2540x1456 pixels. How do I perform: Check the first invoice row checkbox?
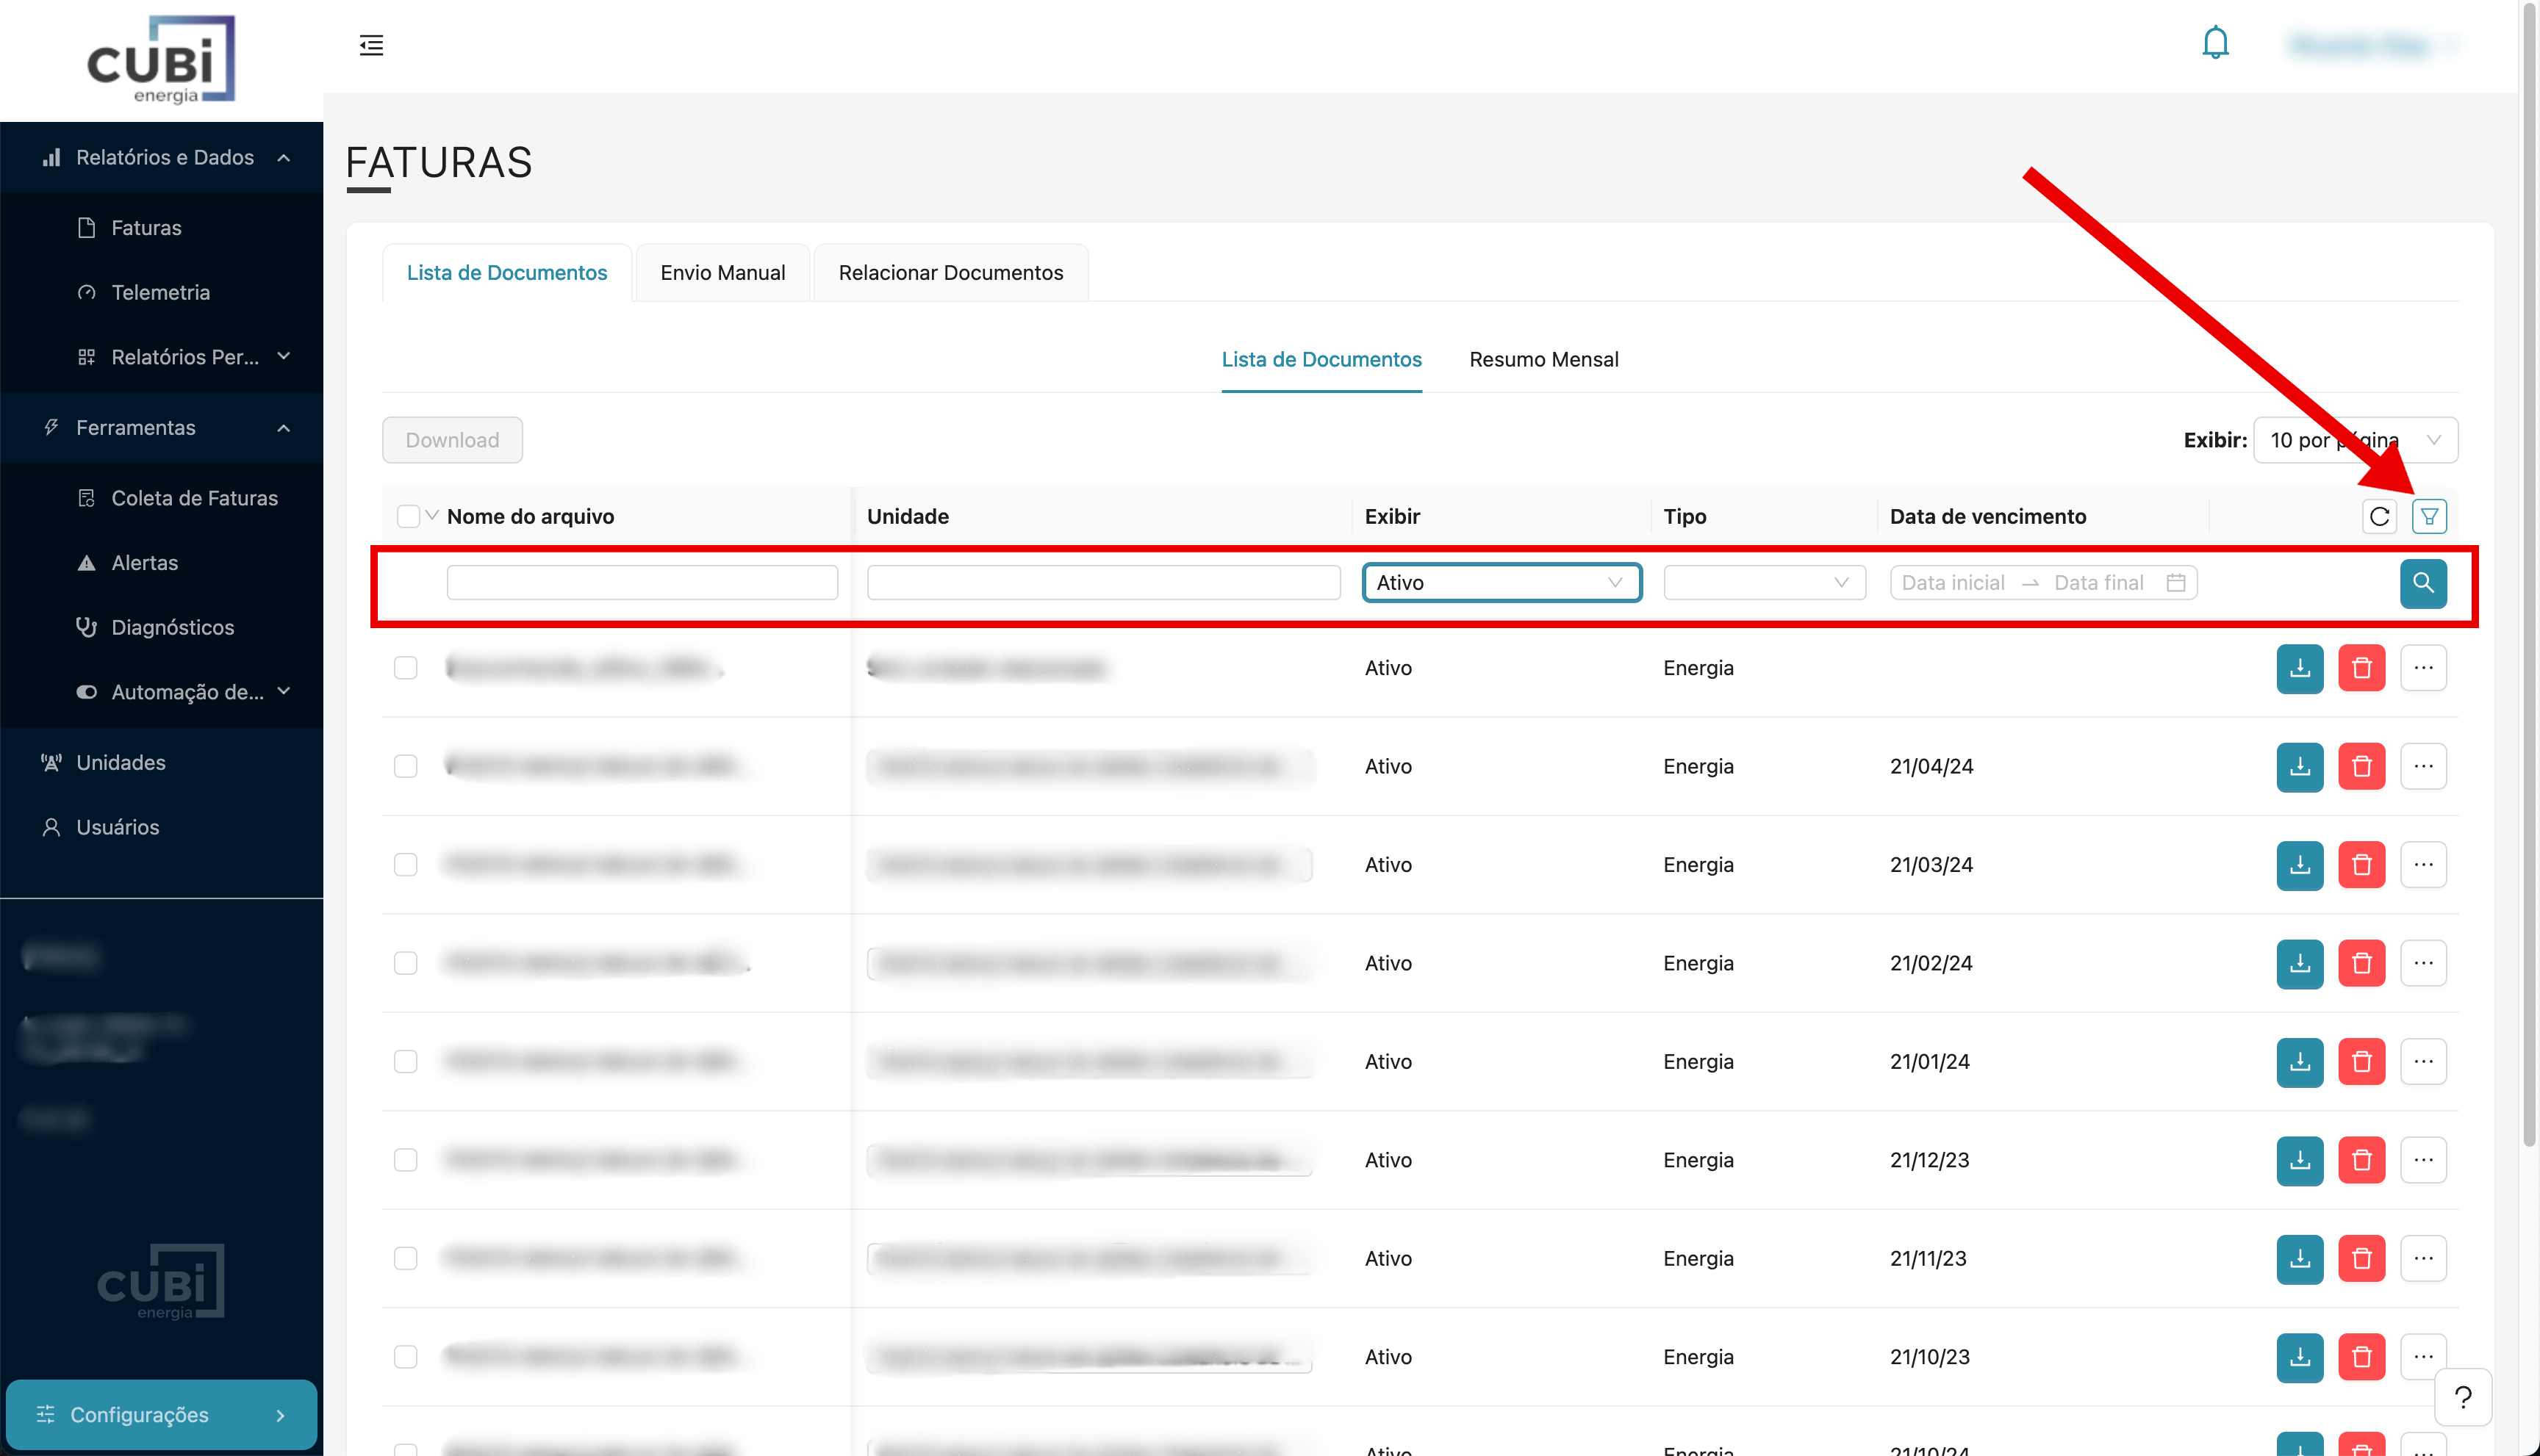click(x=405, y=668)
